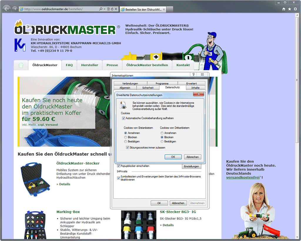Click OK in the Internetoptionen dialog

tap(159, 203)
